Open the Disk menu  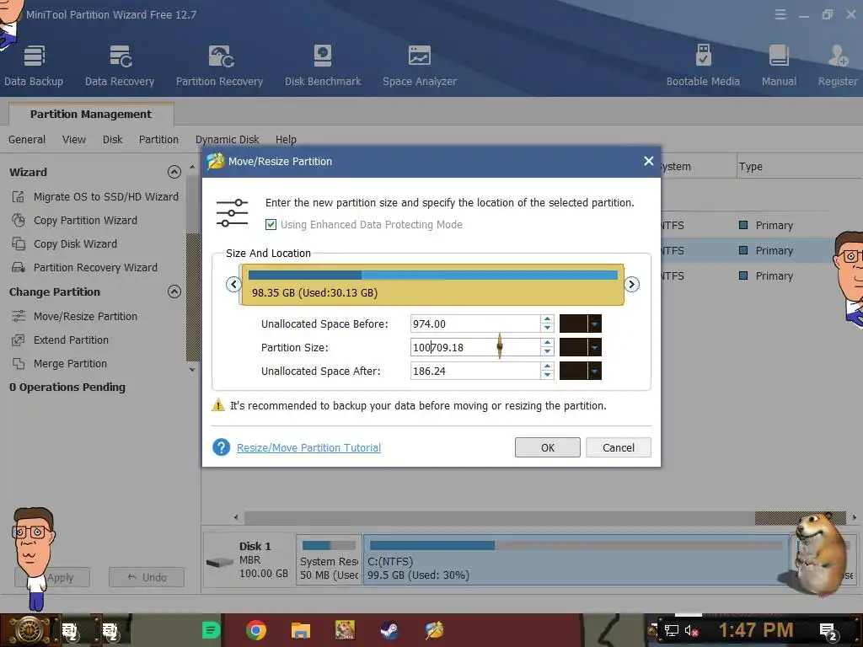(x=112, y=139)
